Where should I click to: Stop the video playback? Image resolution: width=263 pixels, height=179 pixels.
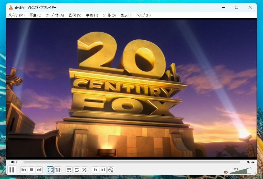pyautogui.click(x=31, y=170)
